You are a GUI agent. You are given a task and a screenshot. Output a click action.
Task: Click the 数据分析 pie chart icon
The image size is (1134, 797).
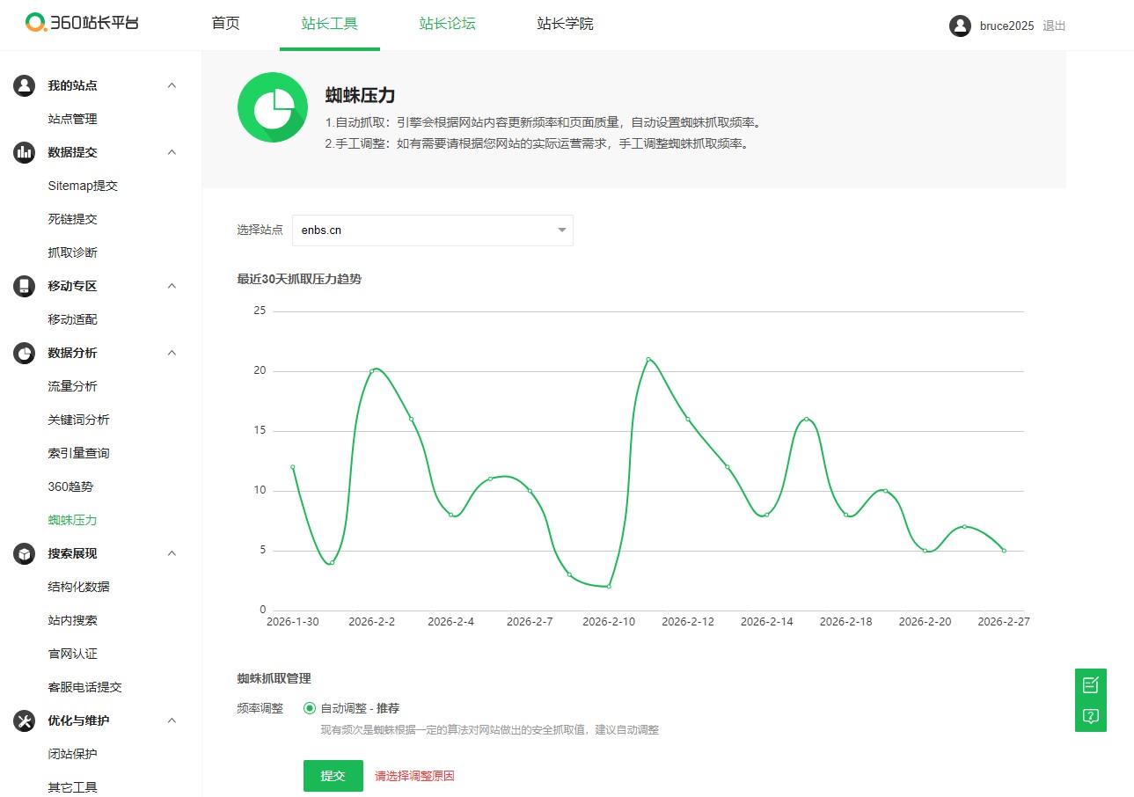click(24, 353)
